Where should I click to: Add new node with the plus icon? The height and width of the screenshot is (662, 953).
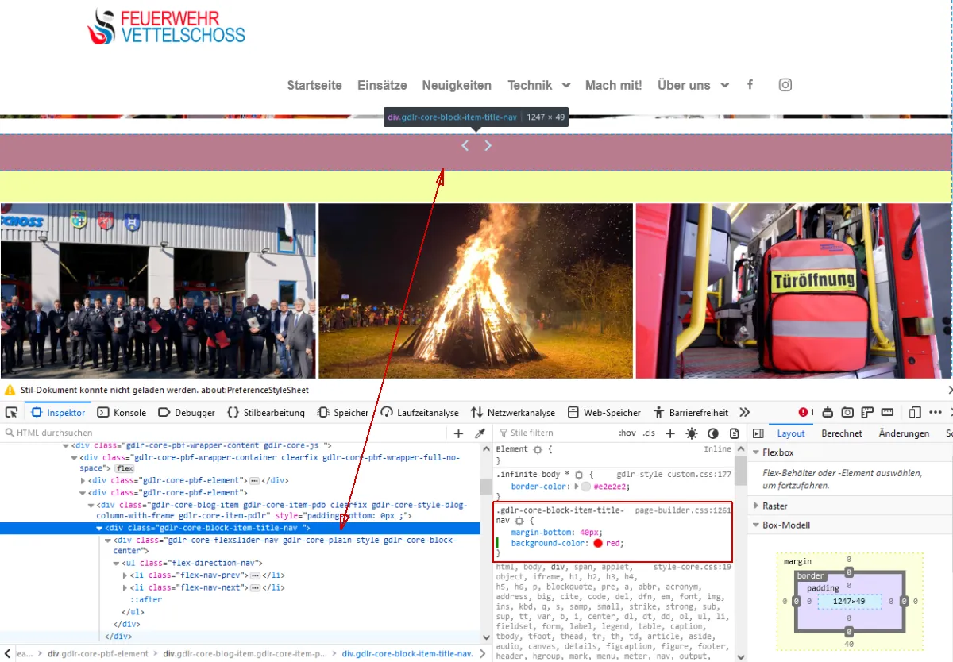click(x=458, y=433)
